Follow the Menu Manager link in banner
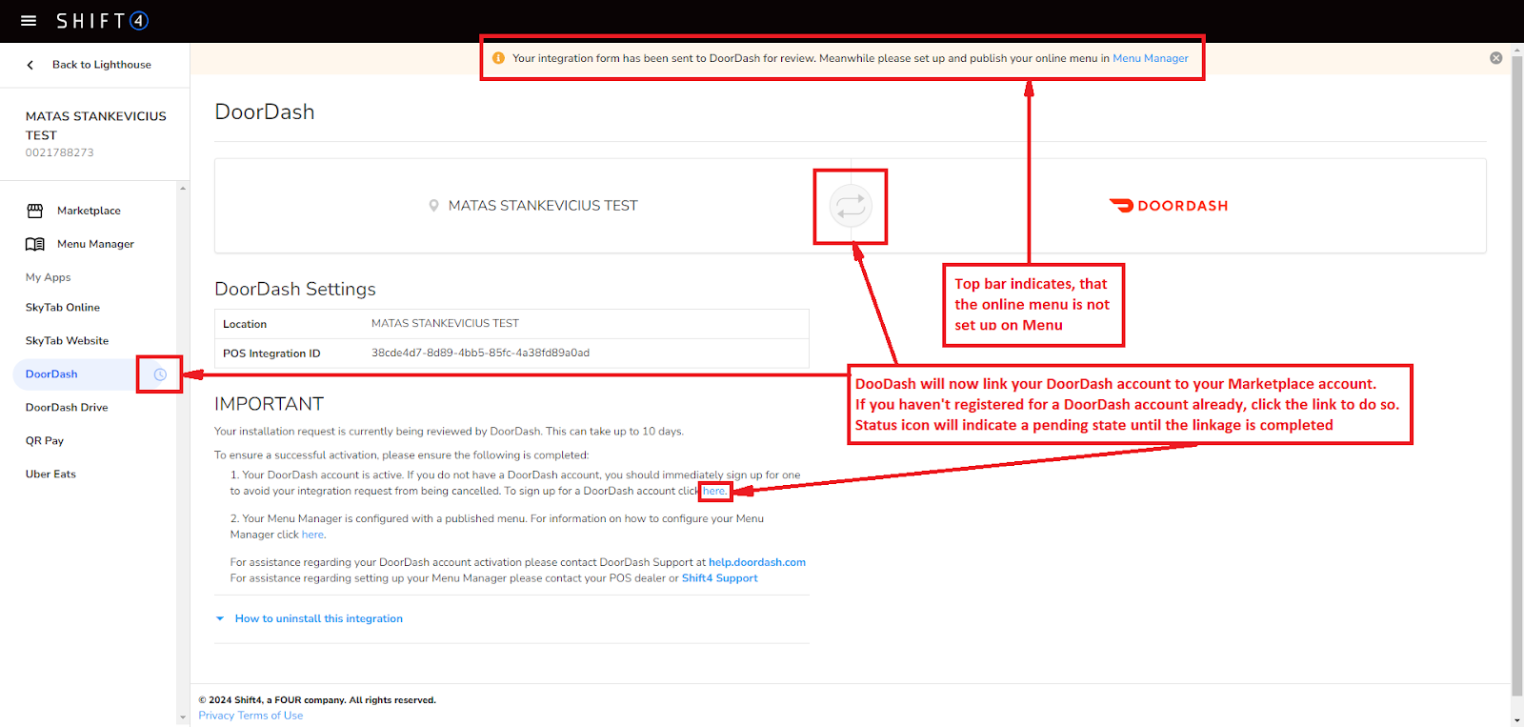Image resolution: width=1524 pixels, height=727 pixels. [1151, 58]
